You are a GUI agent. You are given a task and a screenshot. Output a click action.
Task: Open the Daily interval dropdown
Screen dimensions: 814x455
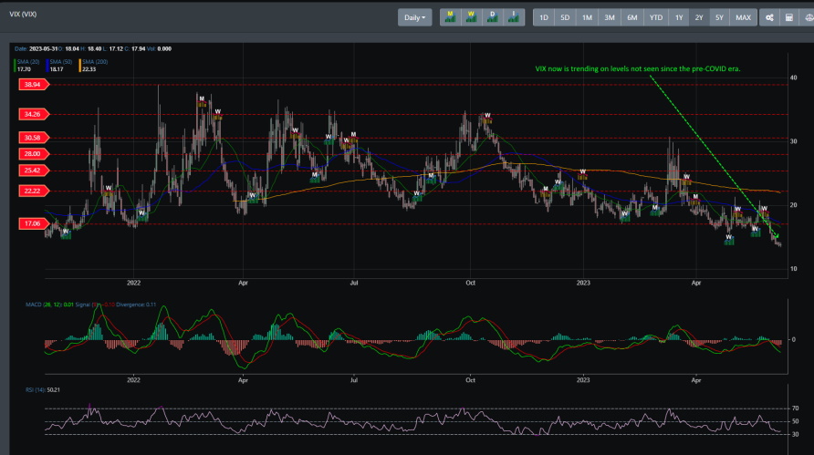[415, 17]
